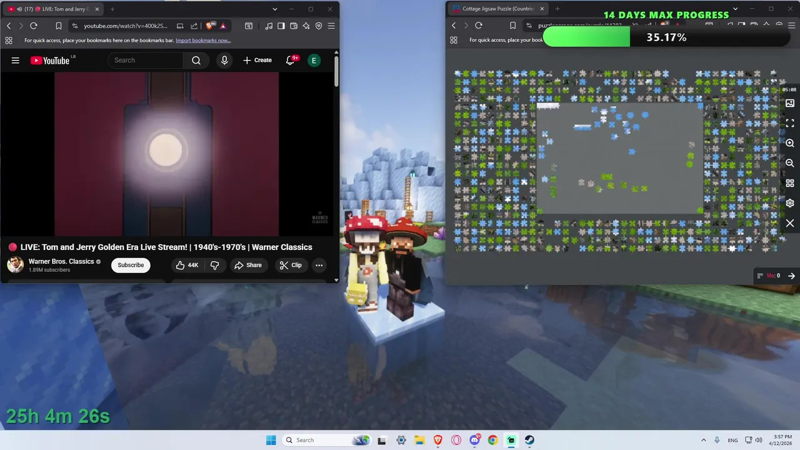Show puzzle preview image icon
The width and height of the screenshot is (800, 450).
pos(790,103)
